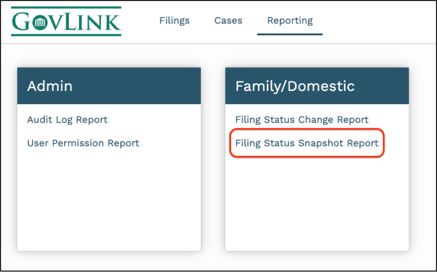Open the Filing Status Change Report
437x272 pixels.
[x=302, y=120]
